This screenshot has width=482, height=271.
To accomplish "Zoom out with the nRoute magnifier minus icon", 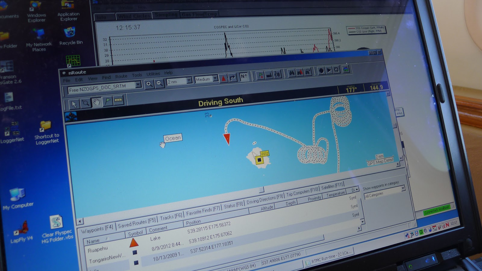I will [159, 83].
